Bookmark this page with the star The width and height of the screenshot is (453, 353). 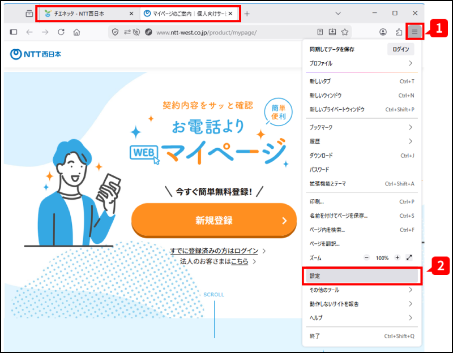point(345,32)
